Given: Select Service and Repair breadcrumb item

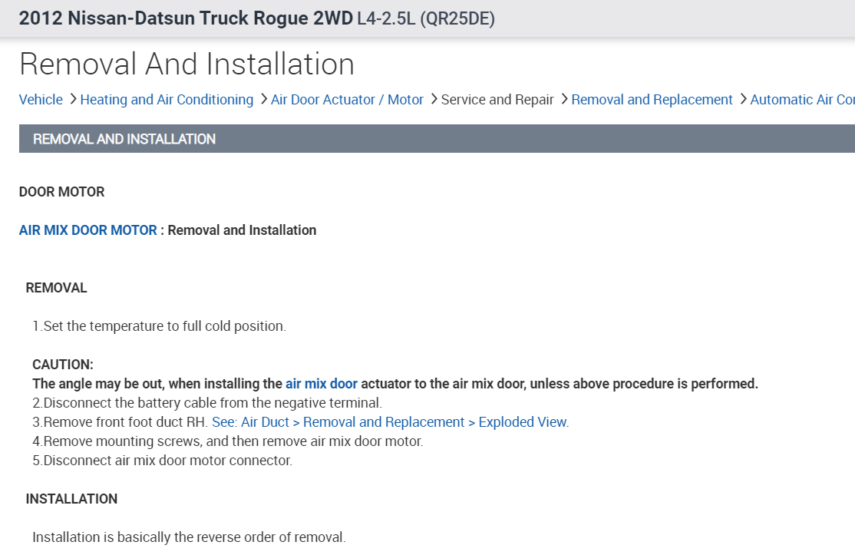Looking at the screenshot, I should [497, 100].
